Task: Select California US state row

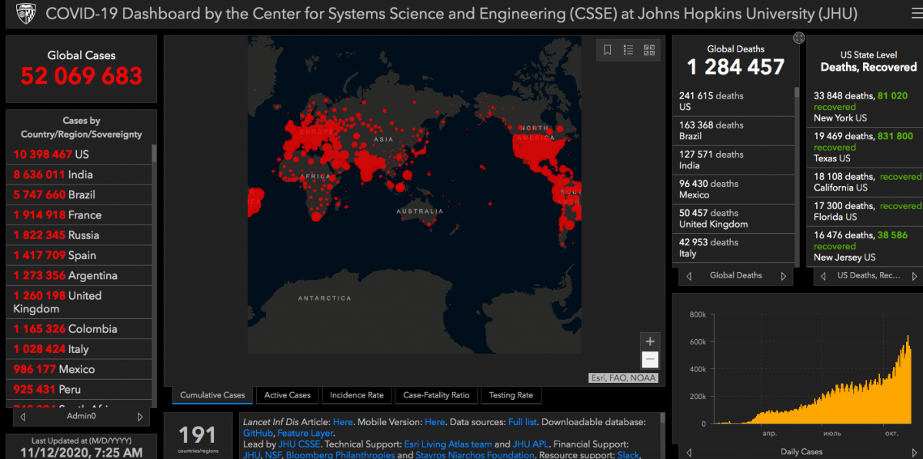Action: coord(865,182)
